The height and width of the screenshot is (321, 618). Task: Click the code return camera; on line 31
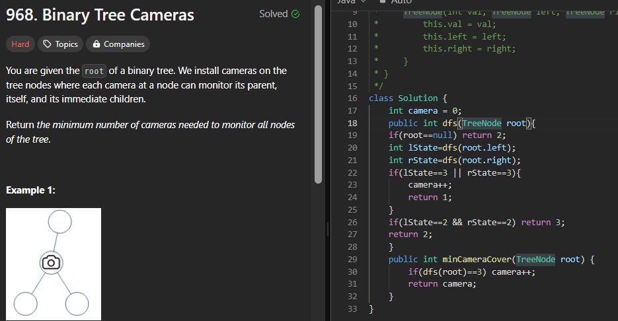(x=442, y=285)
